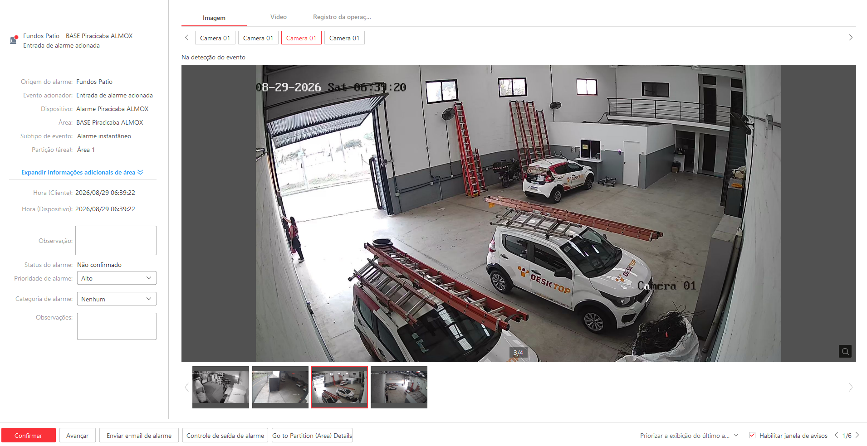The width and height of the screenshot is (867, 446).
Task: Click the red Confirmar button
Action: point(28,435)
